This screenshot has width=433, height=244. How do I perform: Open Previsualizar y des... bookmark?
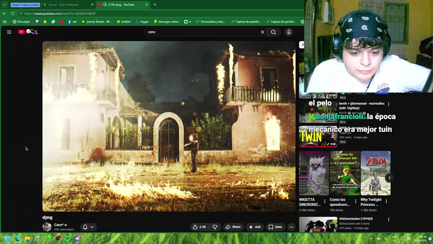tap(210, 22)
